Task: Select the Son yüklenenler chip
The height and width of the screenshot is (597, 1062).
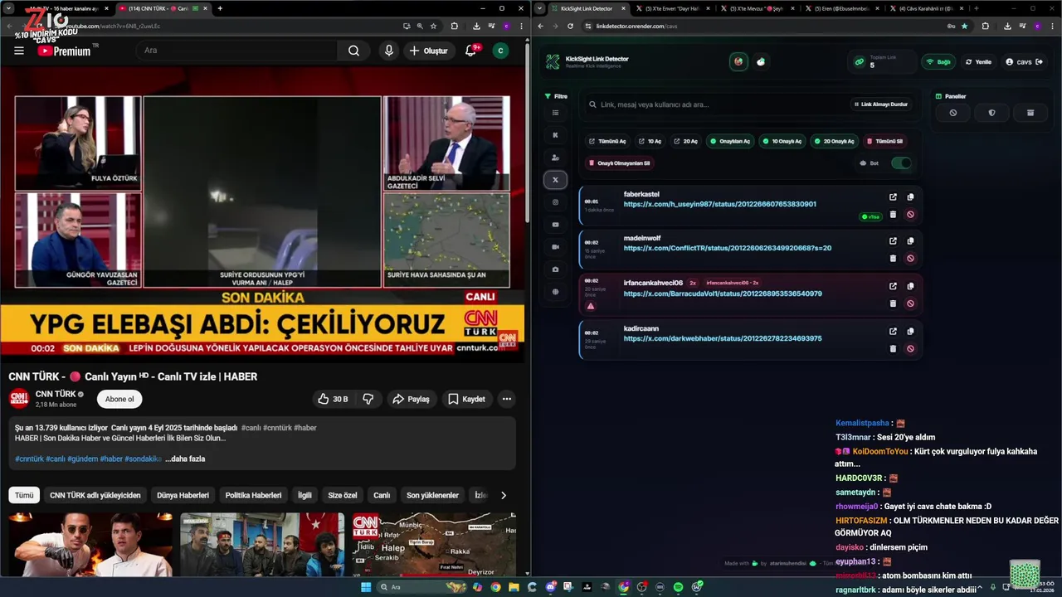Action: tap(432, 495)
